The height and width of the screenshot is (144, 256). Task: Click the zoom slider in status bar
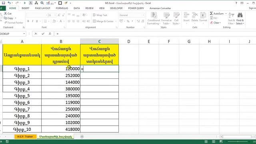click(x=238, y=141)
